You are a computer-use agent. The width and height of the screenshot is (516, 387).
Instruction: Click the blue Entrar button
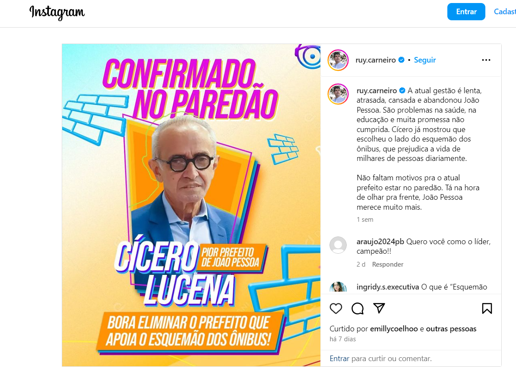(466, 12)
